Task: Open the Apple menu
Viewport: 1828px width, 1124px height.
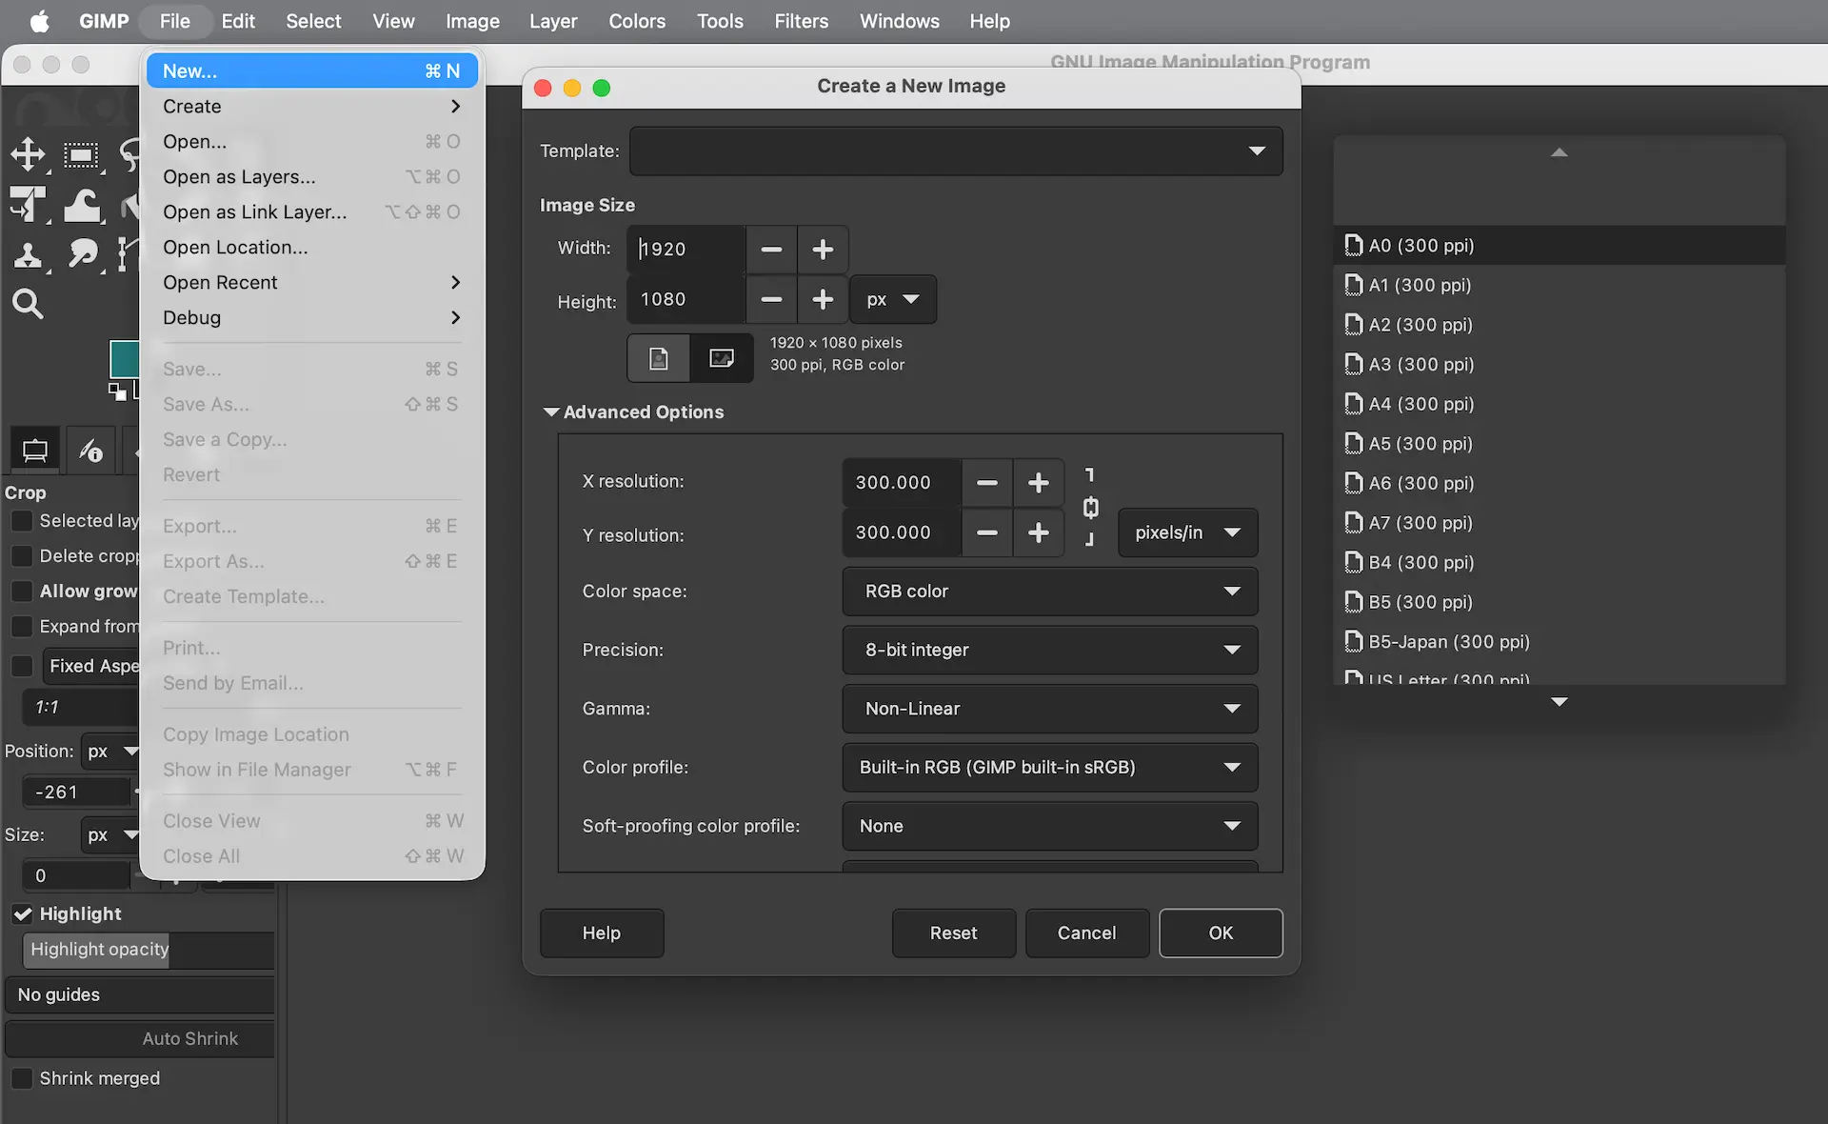Action: (39, 21)
